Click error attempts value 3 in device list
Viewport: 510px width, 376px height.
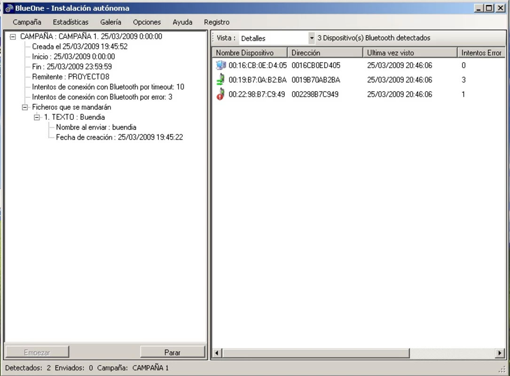pos(463,80)
